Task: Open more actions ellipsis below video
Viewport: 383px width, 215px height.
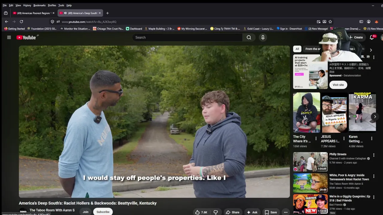Action: point(286,212)
